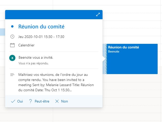Click the meeting description starting 'Maîtrisez vos réunions'
This screenshot has height=122, width=162.
point(56,82)
